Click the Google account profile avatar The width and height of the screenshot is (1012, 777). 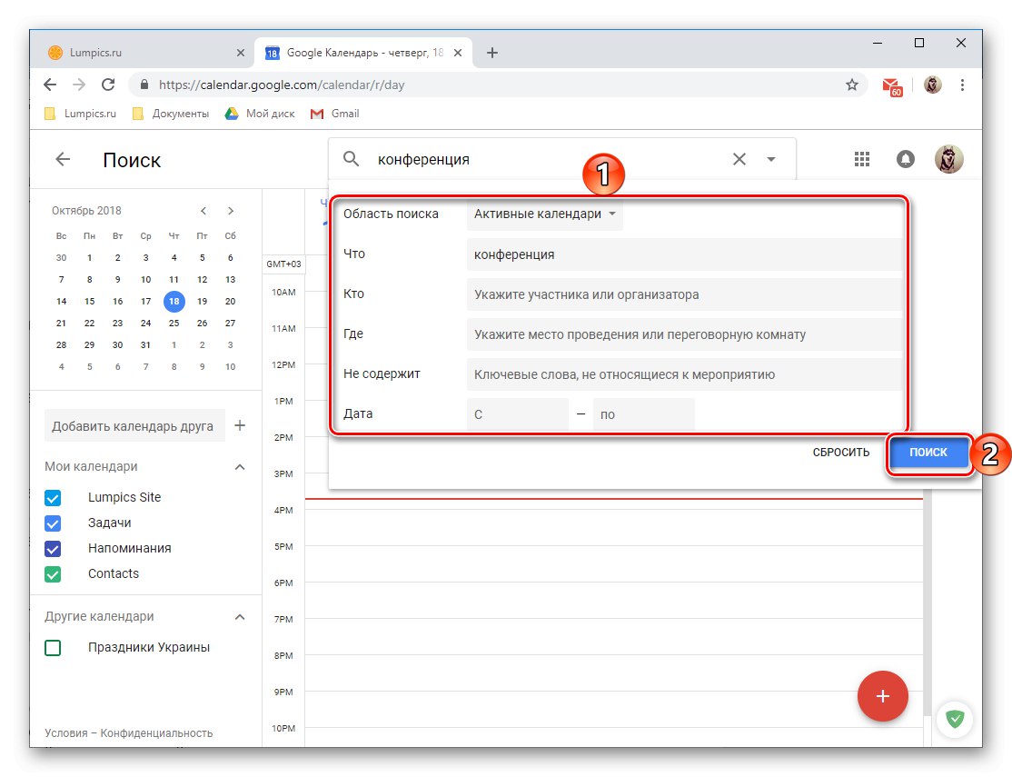[949, 158]
